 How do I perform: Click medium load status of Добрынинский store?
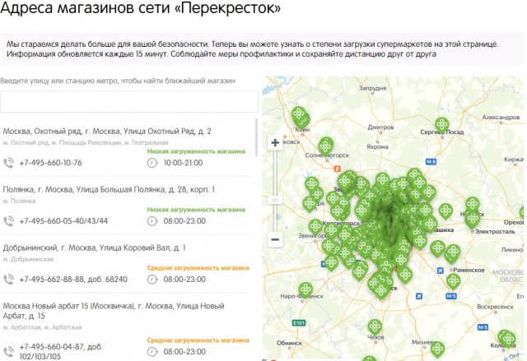pos(198,268)
